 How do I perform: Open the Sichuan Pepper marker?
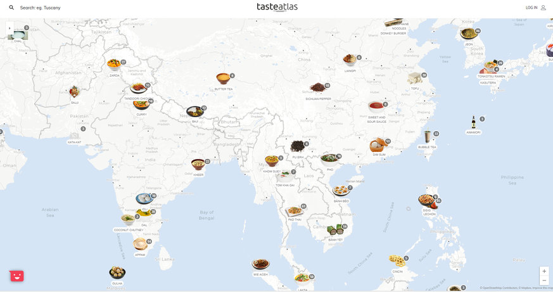(x=317, y=87)
